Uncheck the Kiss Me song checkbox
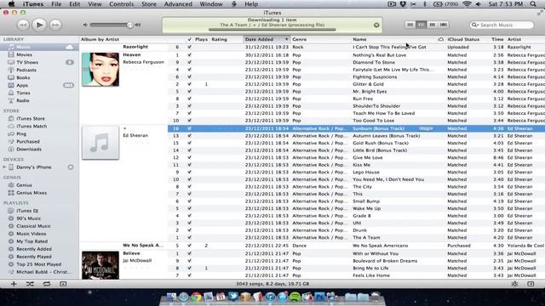 pos(189,165)
